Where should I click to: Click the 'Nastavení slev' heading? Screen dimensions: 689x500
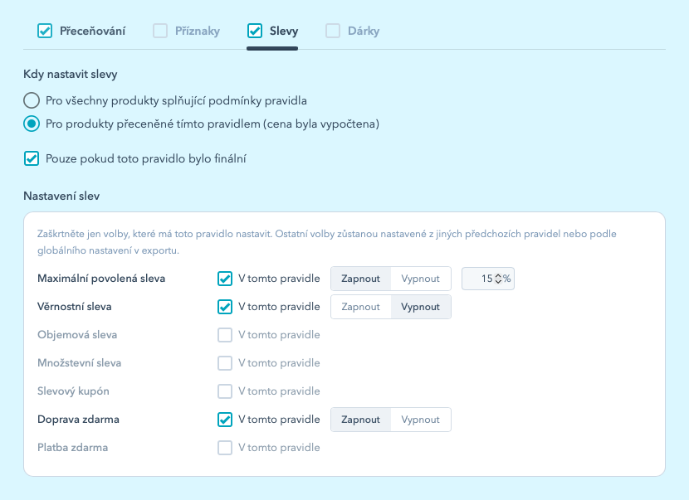pos(61,196)
